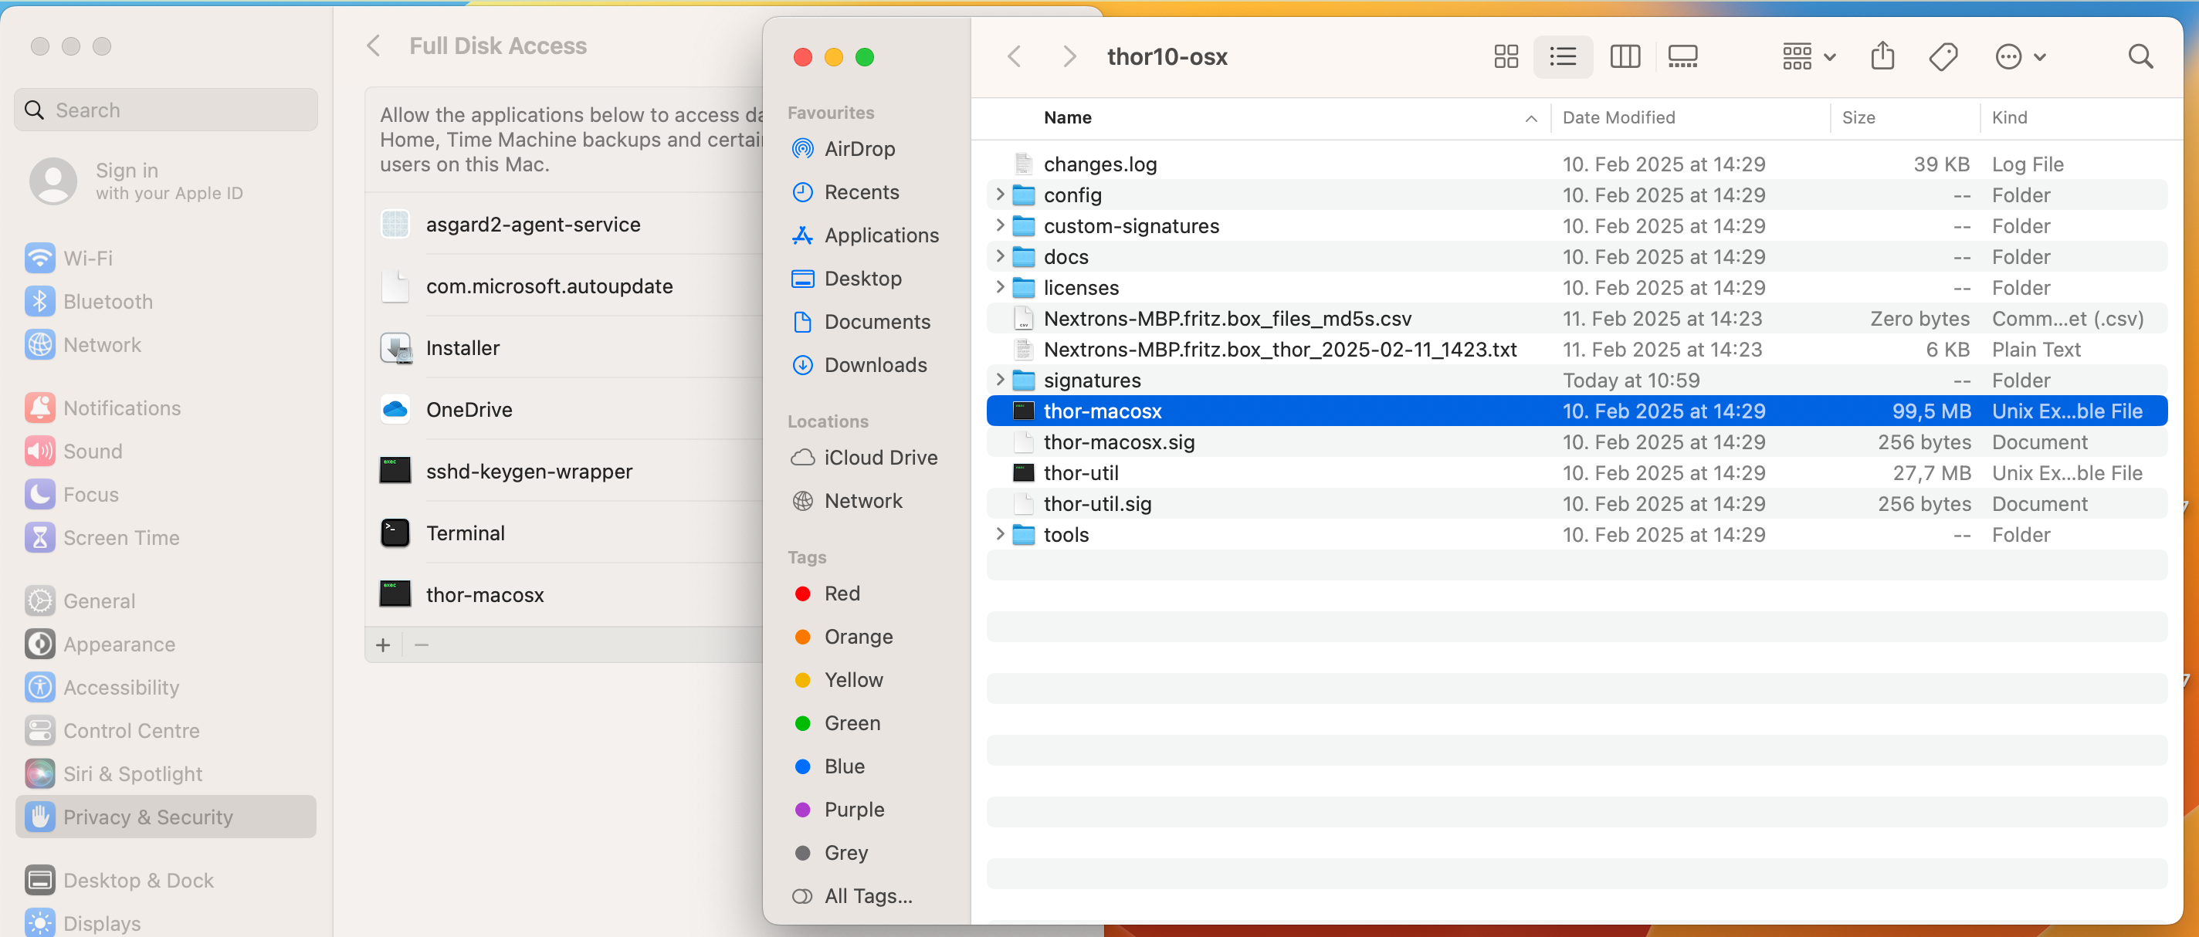Click the Edit Tags toolbar icon

point(1943,57)
